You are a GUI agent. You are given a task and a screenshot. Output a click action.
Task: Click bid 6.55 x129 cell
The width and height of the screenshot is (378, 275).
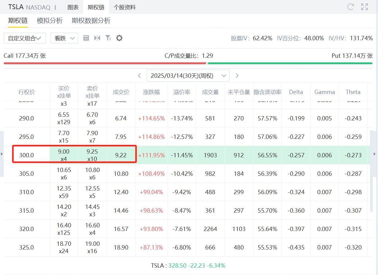coord(64,118)
